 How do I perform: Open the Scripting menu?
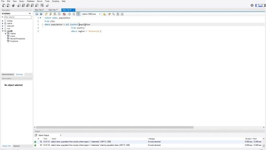56,1
